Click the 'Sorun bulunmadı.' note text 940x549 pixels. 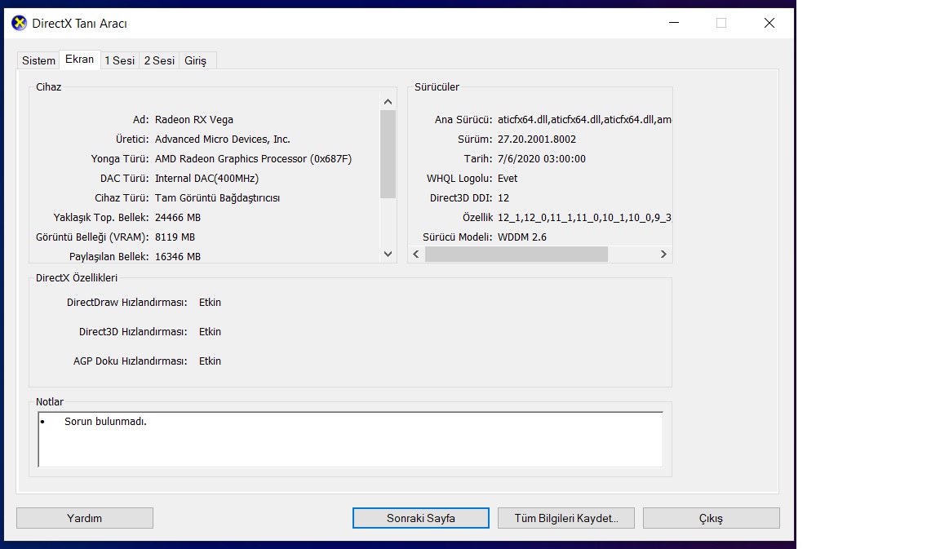click(x=105, y=422)
